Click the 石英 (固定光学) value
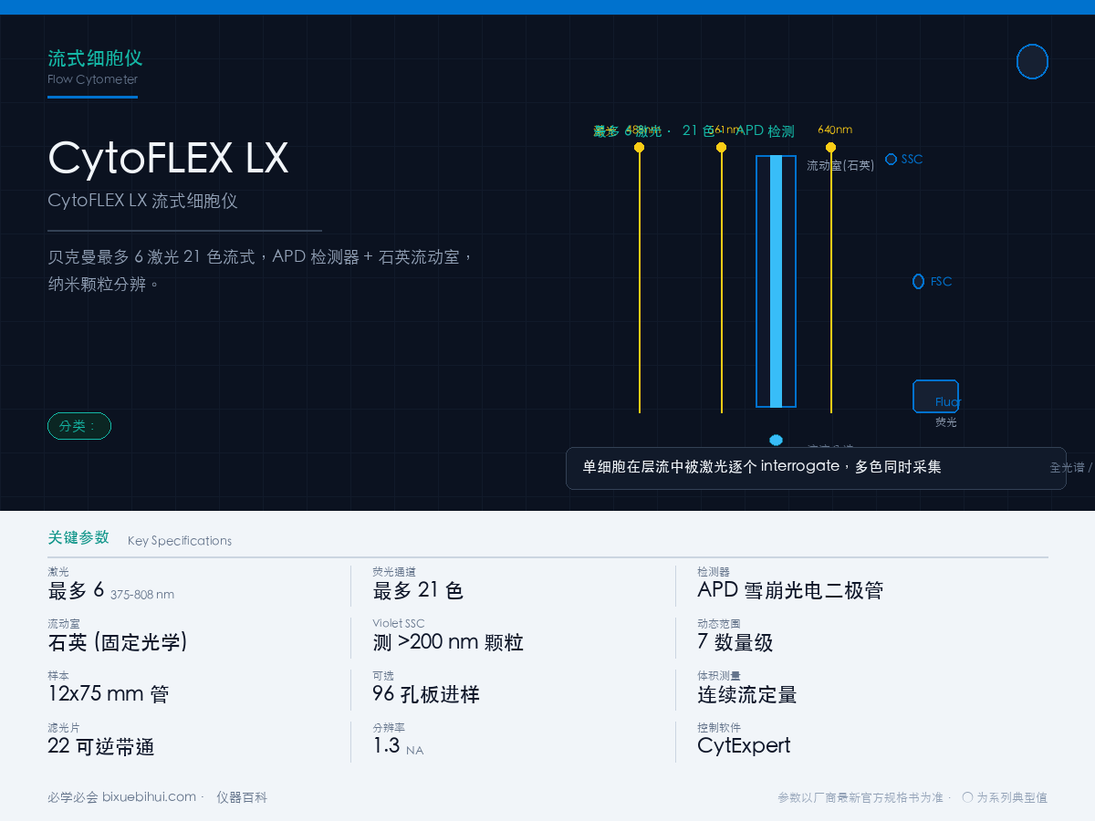Viewport: 1095px width, 821px height. [x=118, y=642]
